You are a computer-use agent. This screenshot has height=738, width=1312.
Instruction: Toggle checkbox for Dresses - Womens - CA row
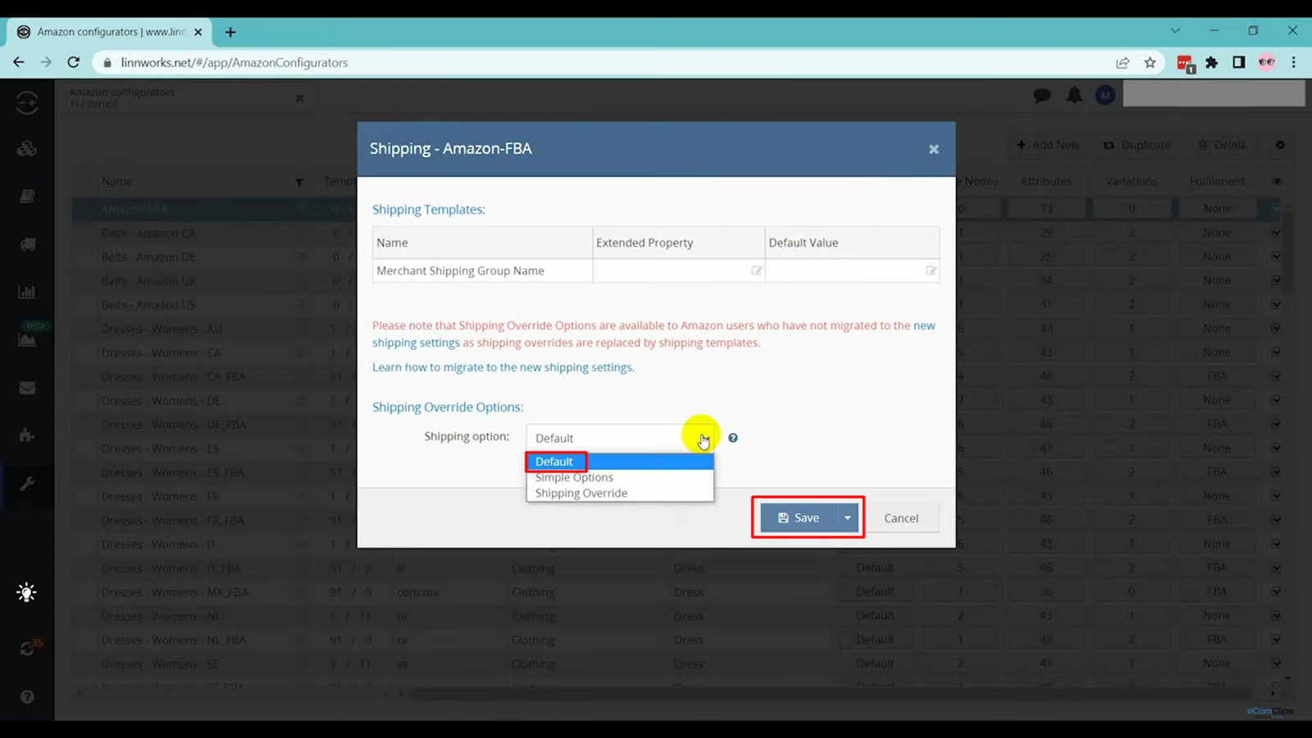point(1276,353)
